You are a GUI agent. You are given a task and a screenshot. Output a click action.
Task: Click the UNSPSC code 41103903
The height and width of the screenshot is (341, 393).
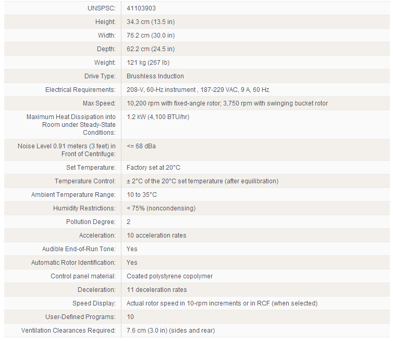point(141,8)
